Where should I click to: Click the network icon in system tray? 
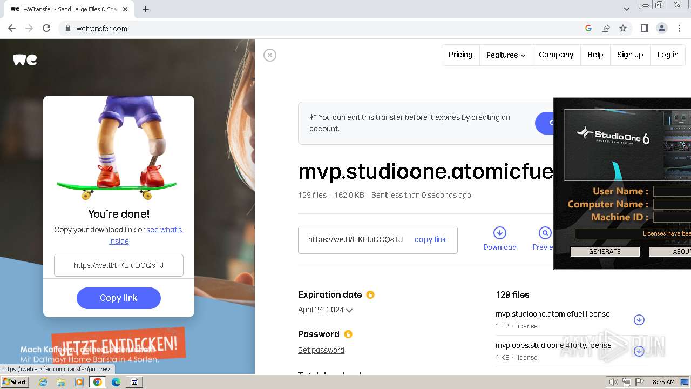pyautogui.click(x=627, y=382)
